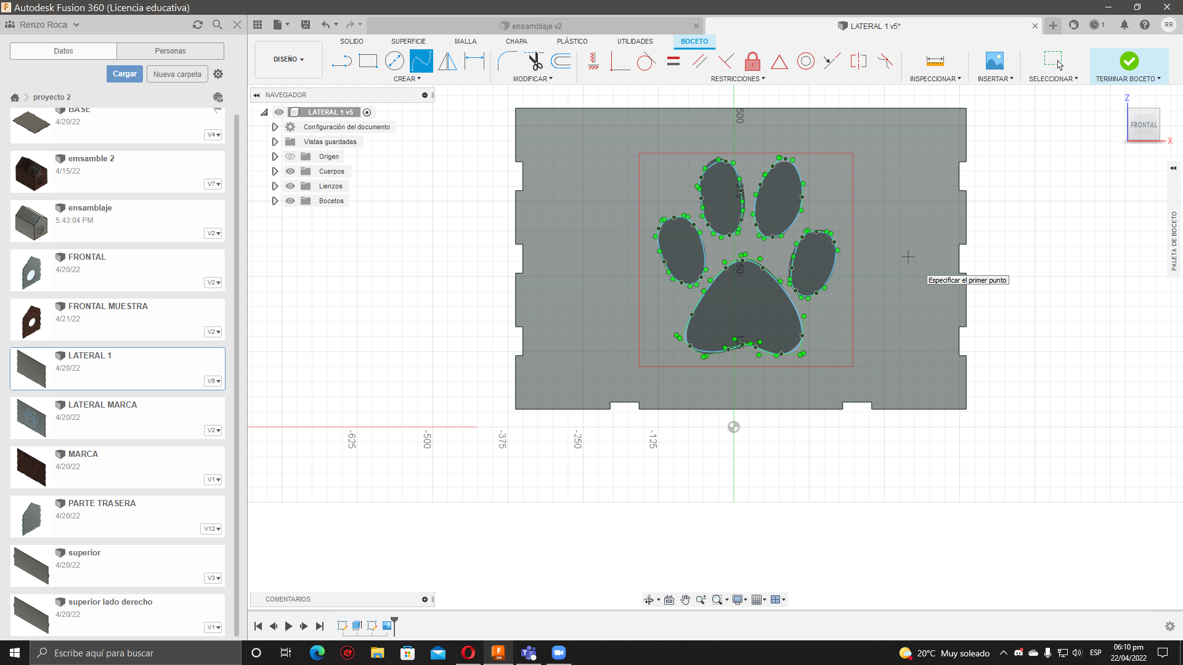1183x665 pixels.
Task: Toggle Cuerpos folder visibility
Action: click(x=290, y=171)
